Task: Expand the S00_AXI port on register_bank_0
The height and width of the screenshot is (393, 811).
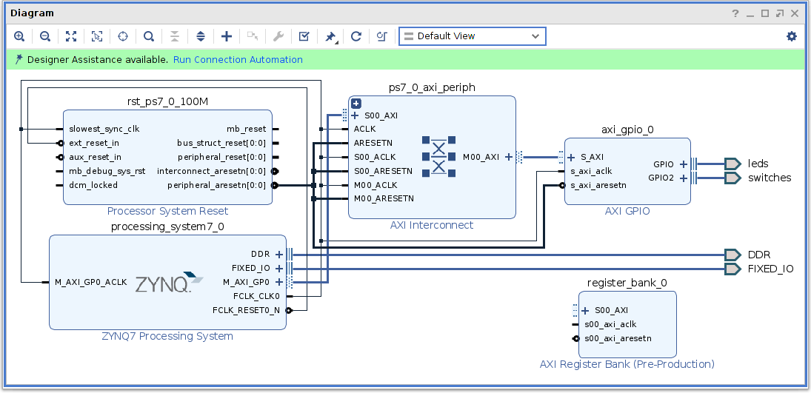Action: click(585, 311)
